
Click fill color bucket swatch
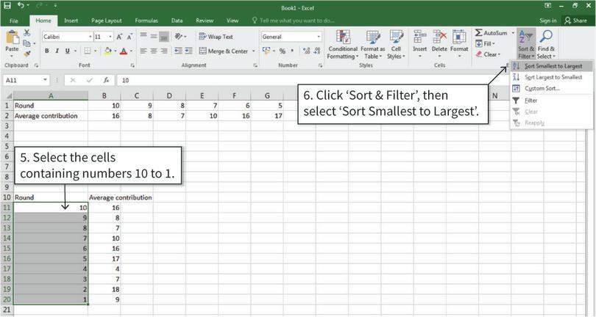(x=108, y=51)
